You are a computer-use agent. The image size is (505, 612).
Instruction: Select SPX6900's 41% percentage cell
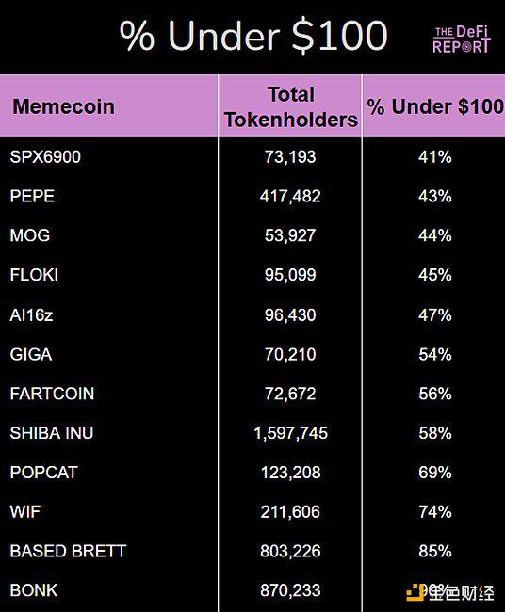[435, 157]
